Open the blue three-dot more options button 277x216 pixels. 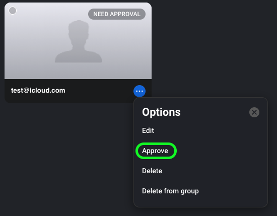tap(140, 91)
